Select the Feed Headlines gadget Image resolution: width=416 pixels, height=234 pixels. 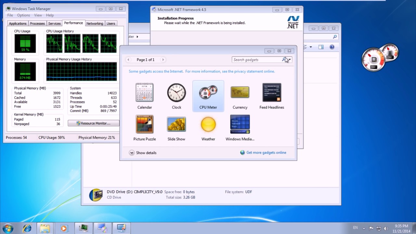[272, 96]
